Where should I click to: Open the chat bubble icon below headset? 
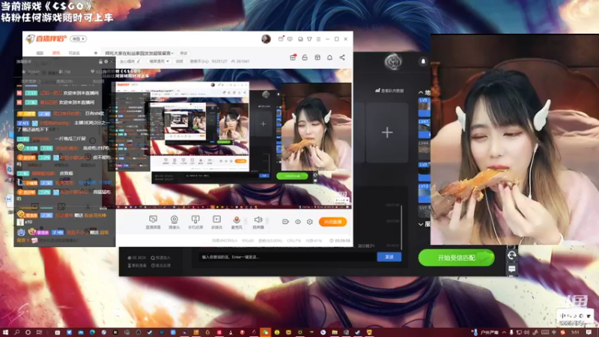512,269
